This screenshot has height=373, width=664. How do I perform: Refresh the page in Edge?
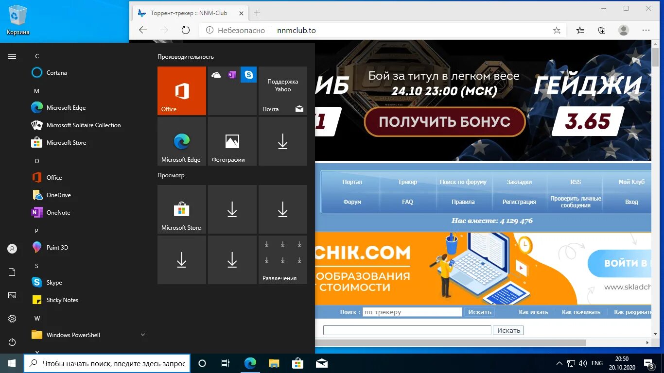point(185,30)
